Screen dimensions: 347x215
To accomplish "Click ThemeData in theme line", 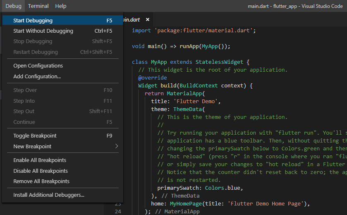I will 187,109.
